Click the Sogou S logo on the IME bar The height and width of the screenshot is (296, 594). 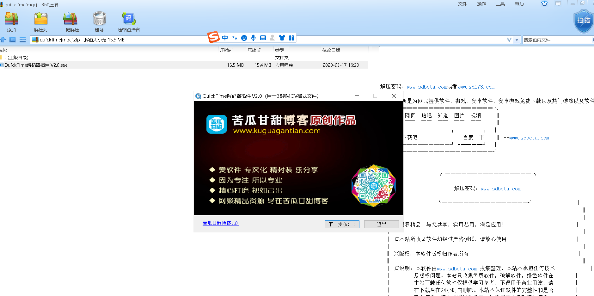(x=213, y=37)
